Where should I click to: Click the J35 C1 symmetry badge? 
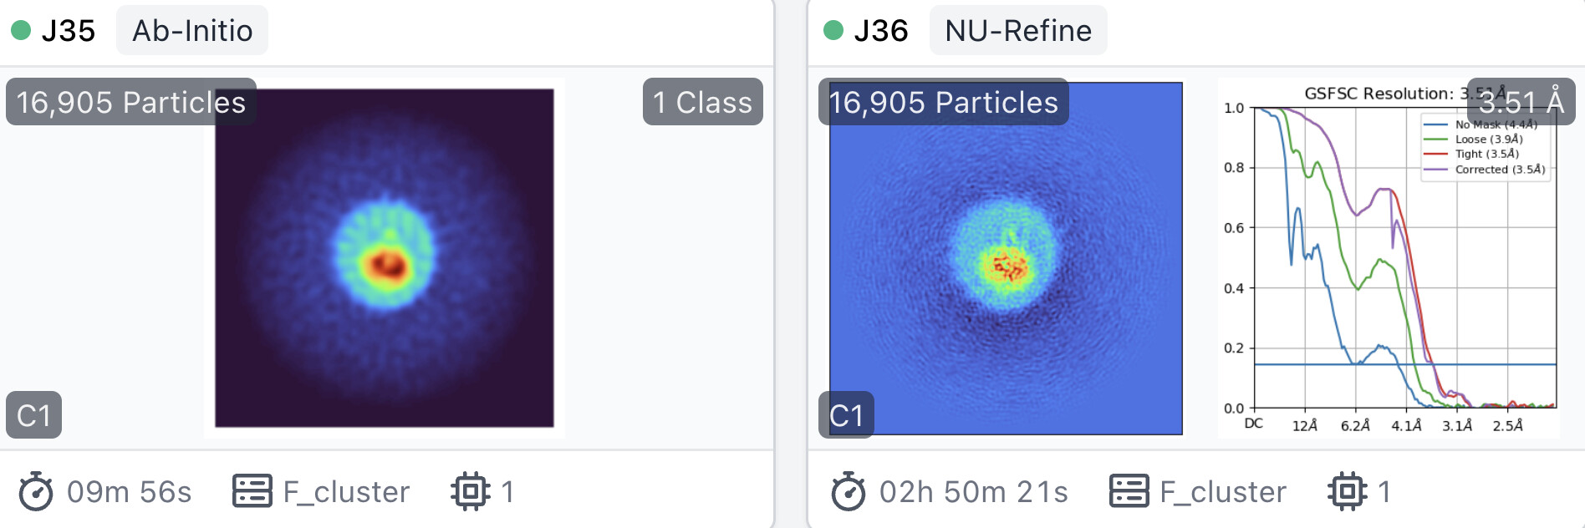[34, 414]
